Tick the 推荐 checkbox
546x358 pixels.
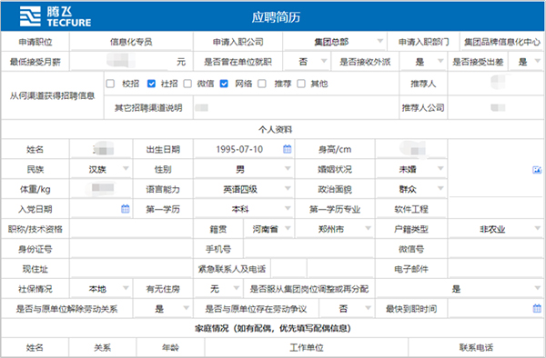[x=262, y=84]
